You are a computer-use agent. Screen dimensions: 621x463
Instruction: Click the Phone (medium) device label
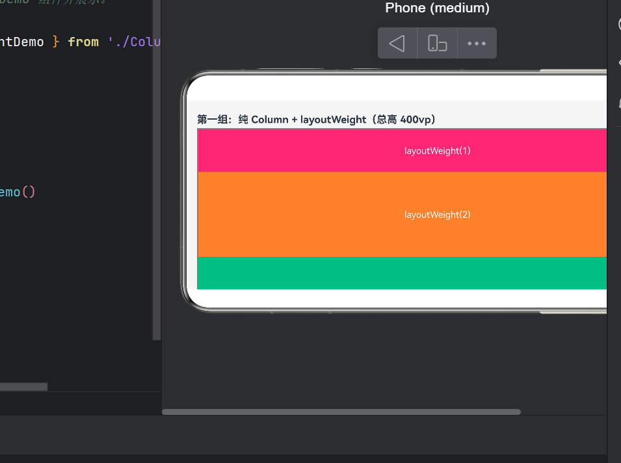(x=437, y=8)
